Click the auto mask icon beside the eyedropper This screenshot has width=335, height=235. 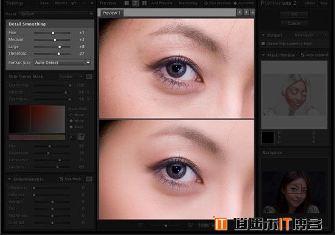pos(81,137)
